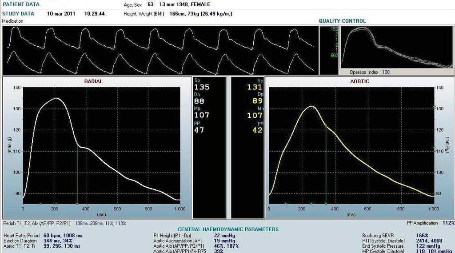Image resolution: width=455 pixels, height=253 pixels.
Task: Click the quality control value 602
Action: pos(334,55)
